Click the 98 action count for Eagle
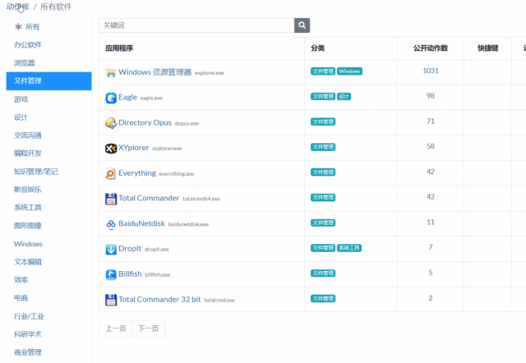Screen dimensions: 526x363 point(431,96)
